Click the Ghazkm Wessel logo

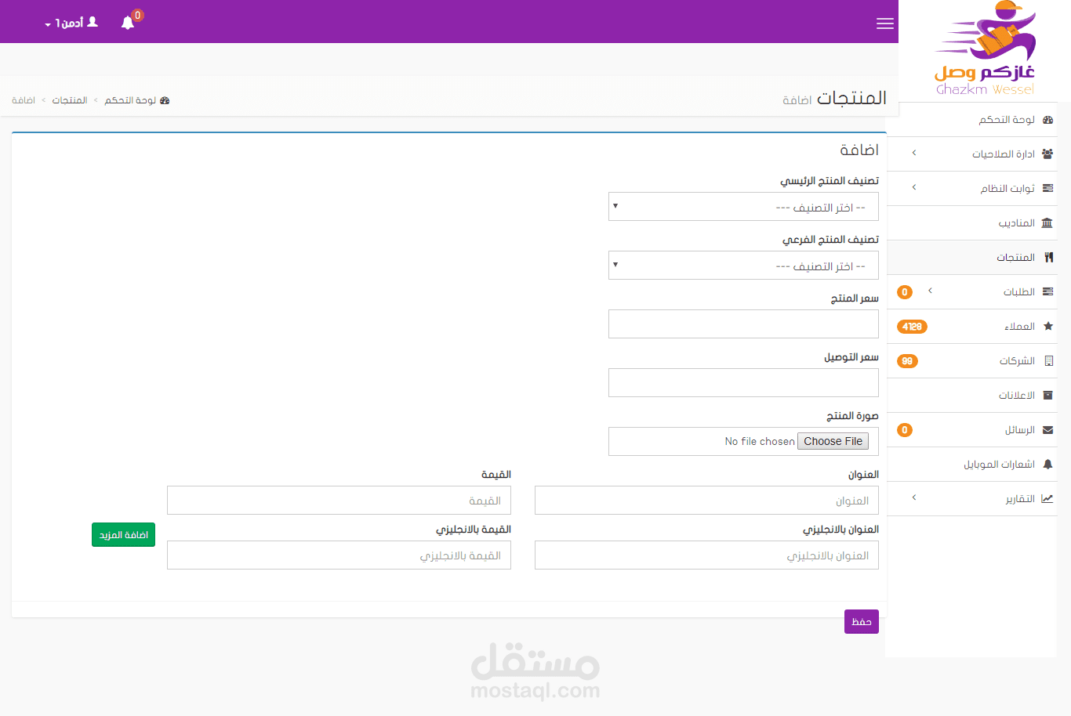985,49
